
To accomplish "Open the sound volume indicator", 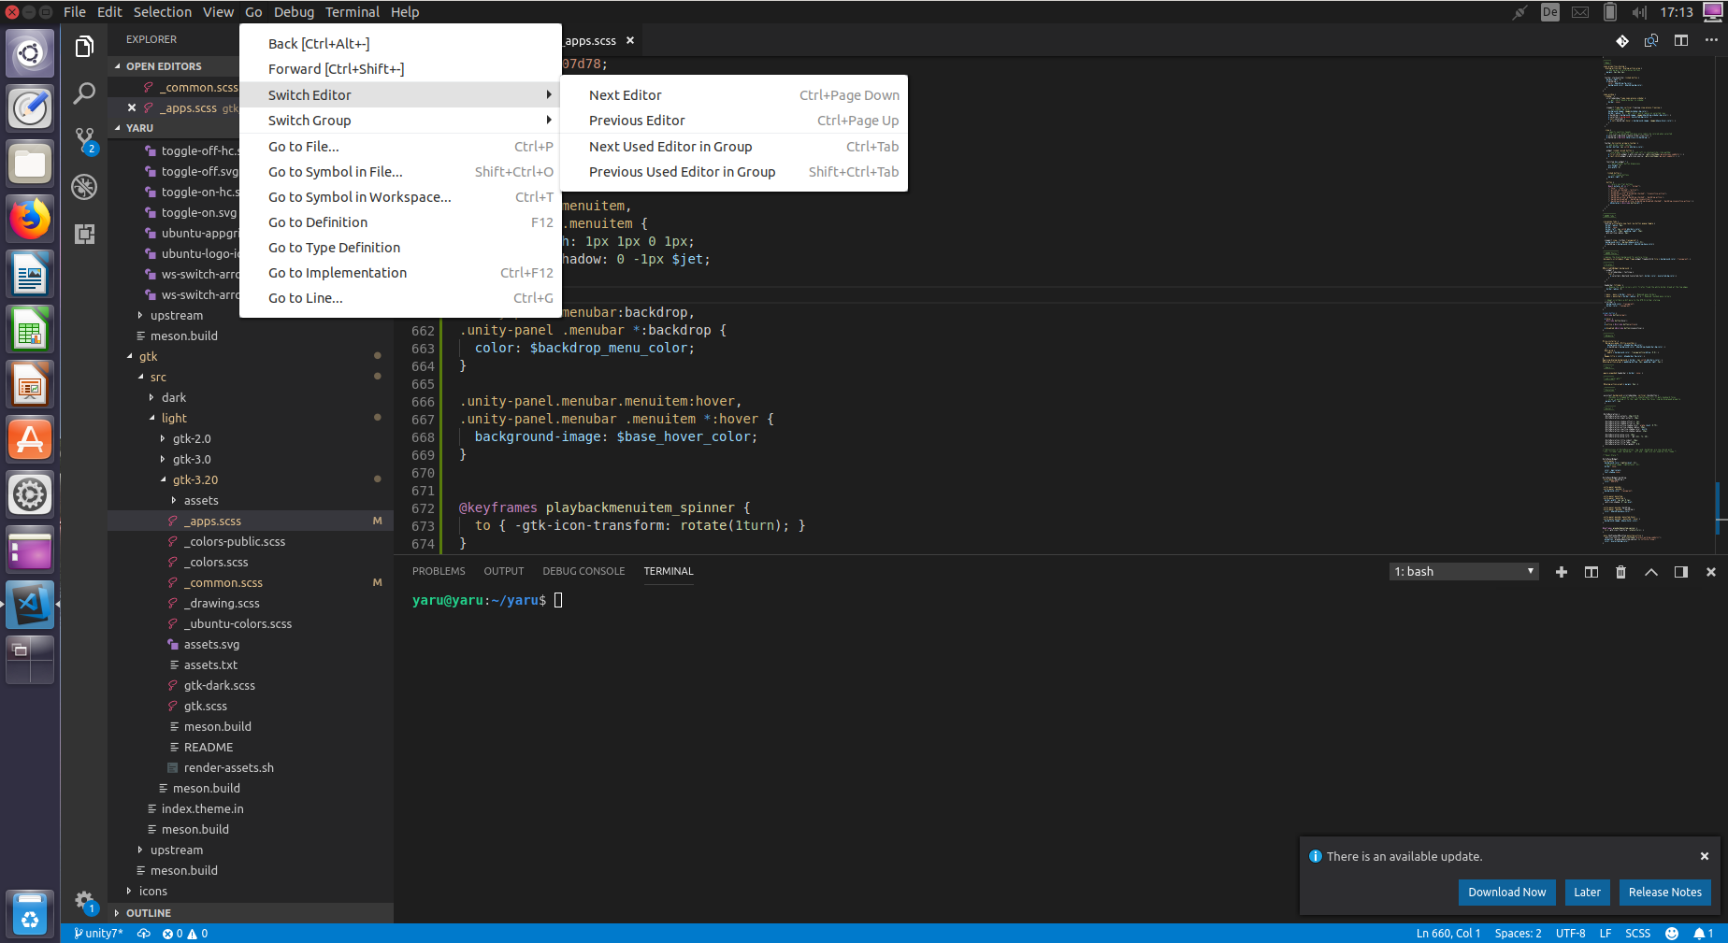I will pos(1639,12).
